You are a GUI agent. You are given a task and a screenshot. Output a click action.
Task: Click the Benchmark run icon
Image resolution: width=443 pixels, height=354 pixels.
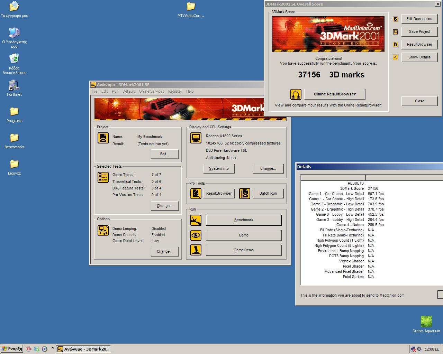click(x=196, y=220)
